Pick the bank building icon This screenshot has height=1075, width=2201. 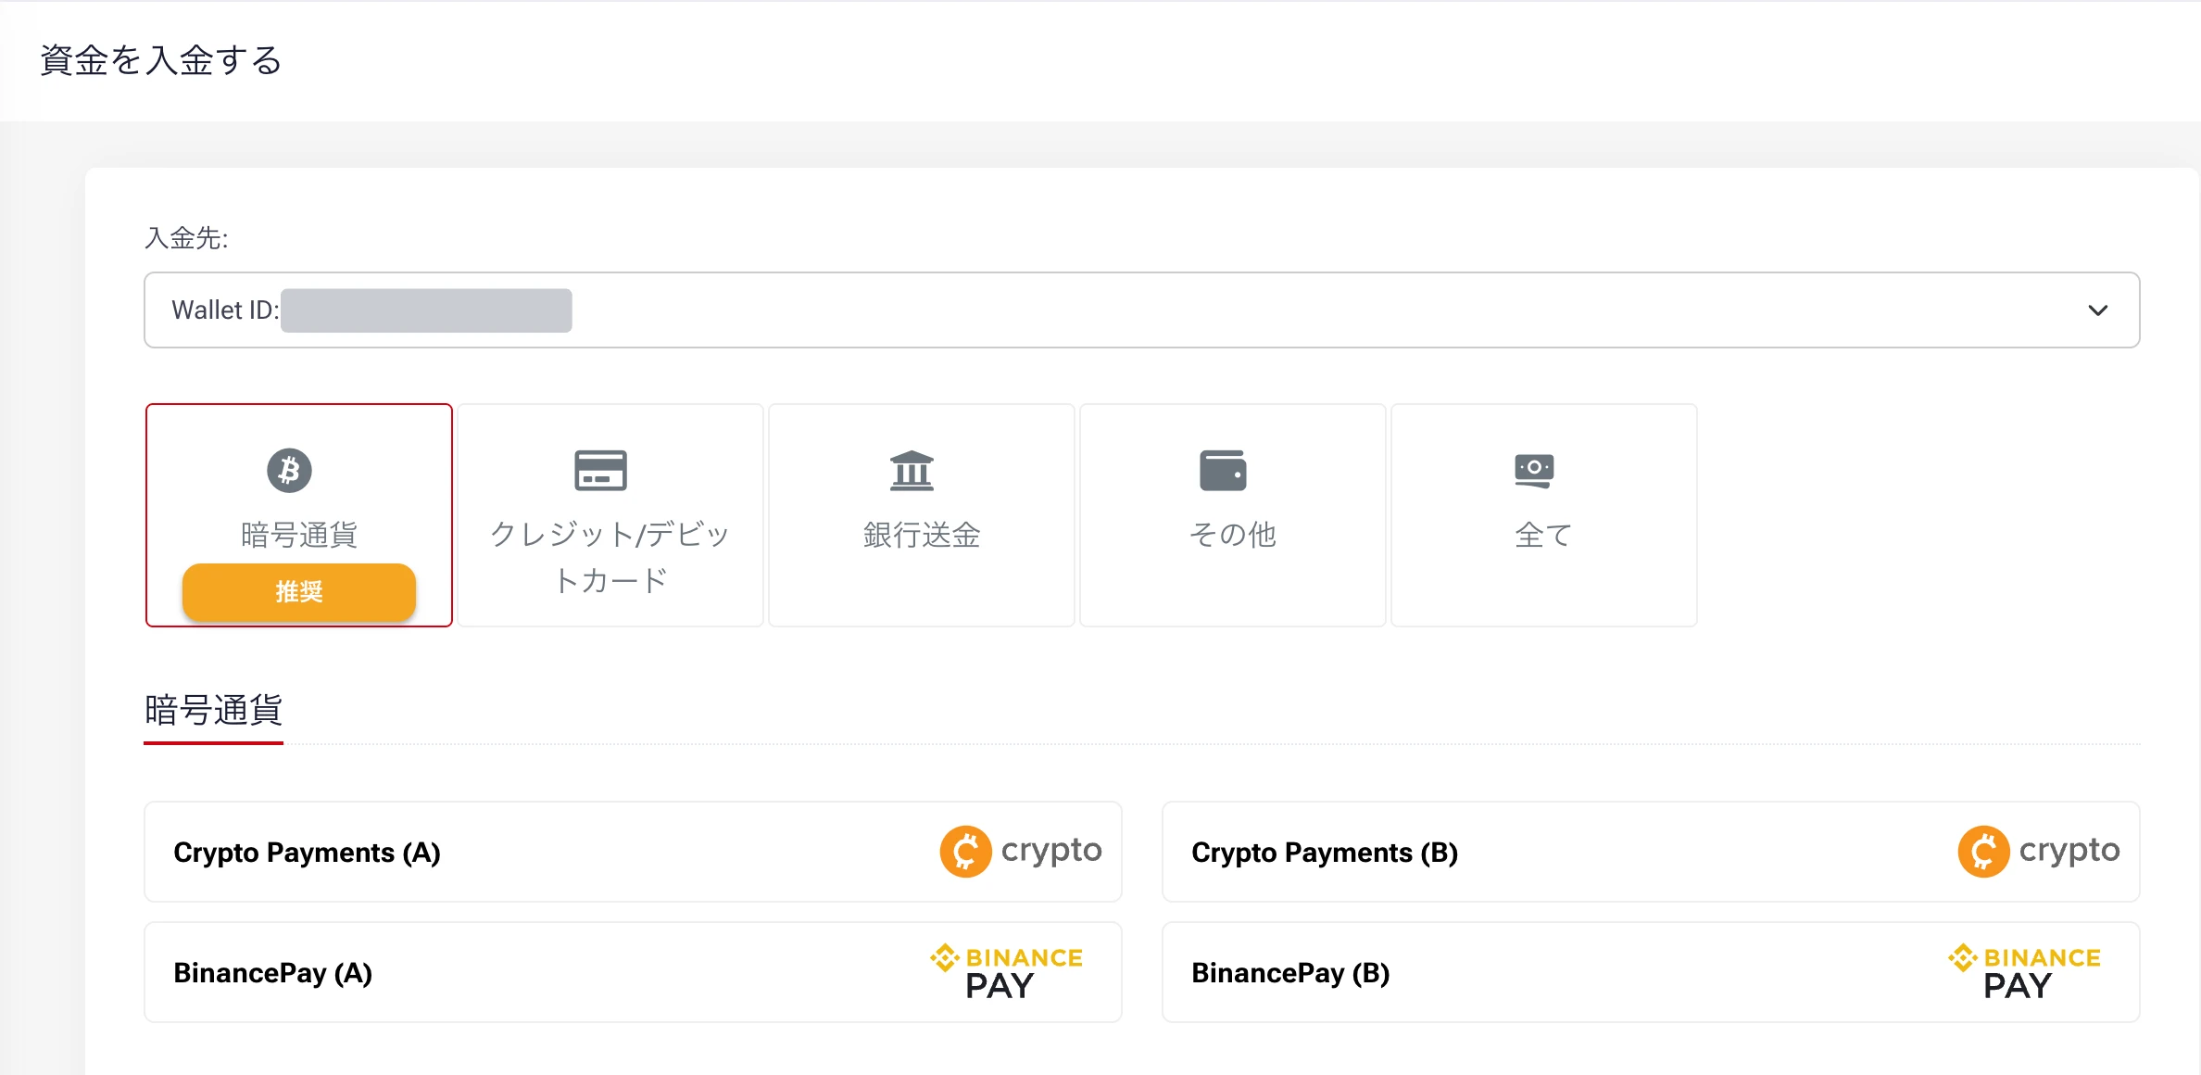[912, 471]
